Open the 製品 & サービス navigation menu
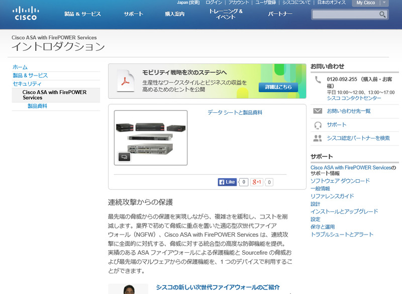 coord(82,14)
